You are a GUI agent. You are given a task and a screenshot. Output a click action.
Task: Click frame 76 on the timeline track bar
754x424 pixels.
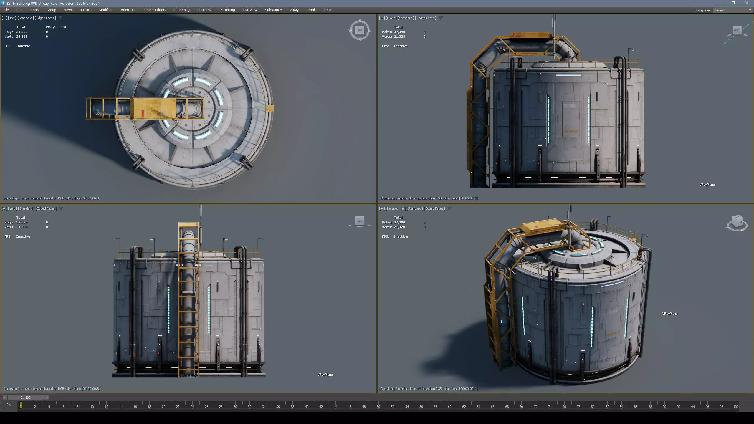click(x=564, y=406)
